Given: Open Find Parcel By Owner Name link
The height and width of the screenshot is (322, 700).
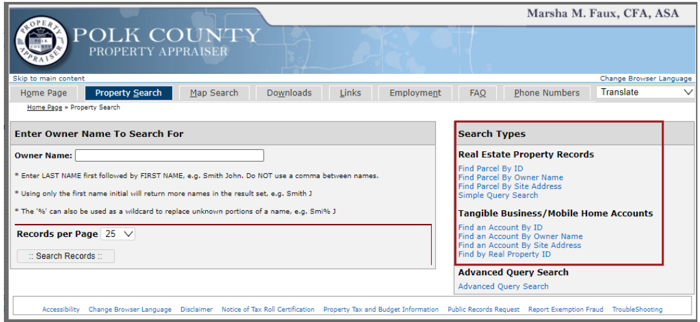Looking at the screenshot, I should (510, 177).
